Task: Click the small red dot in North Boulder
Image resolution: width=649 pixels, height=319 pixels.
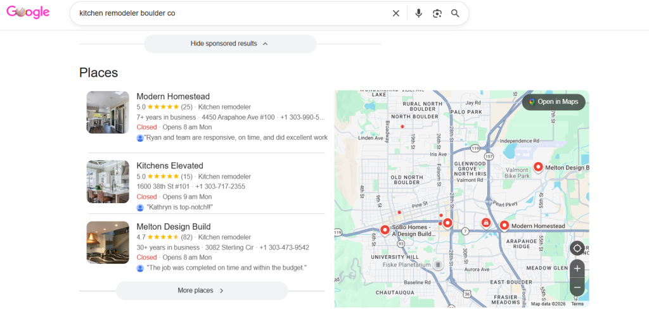Action: pyautogui.click(x=402, y=127)
